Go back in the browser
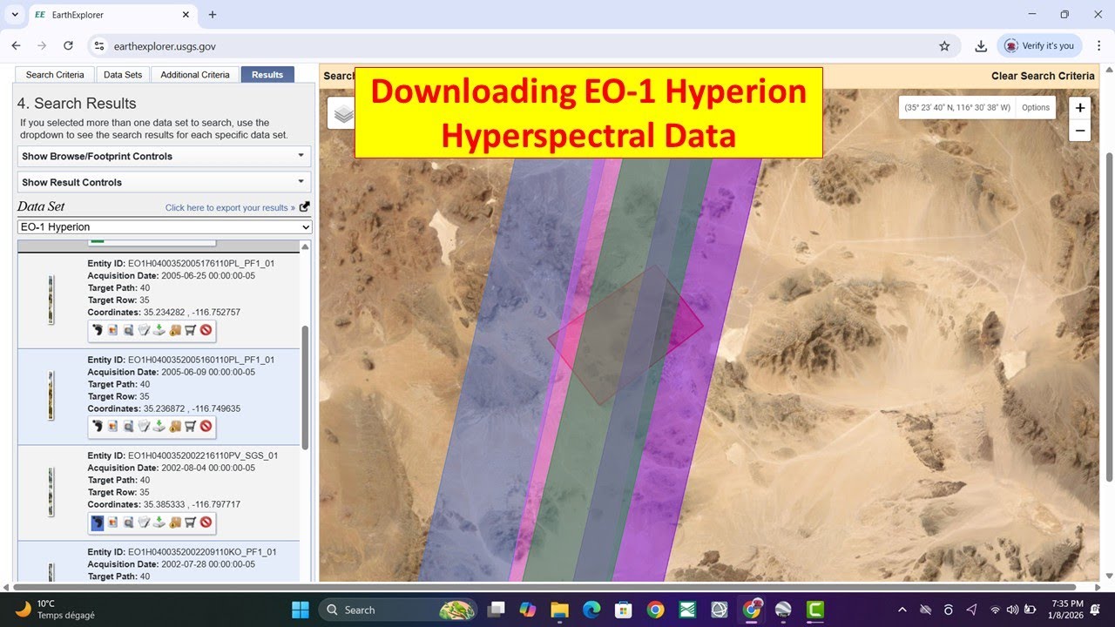This screenshot has width=1115, height=627. coord(16,46)
